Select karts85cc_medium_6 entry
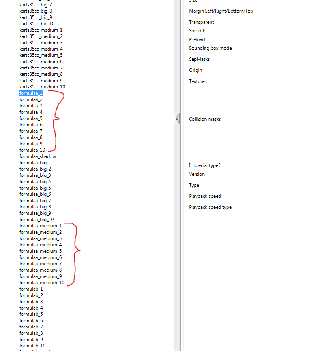 click(41, 62)
